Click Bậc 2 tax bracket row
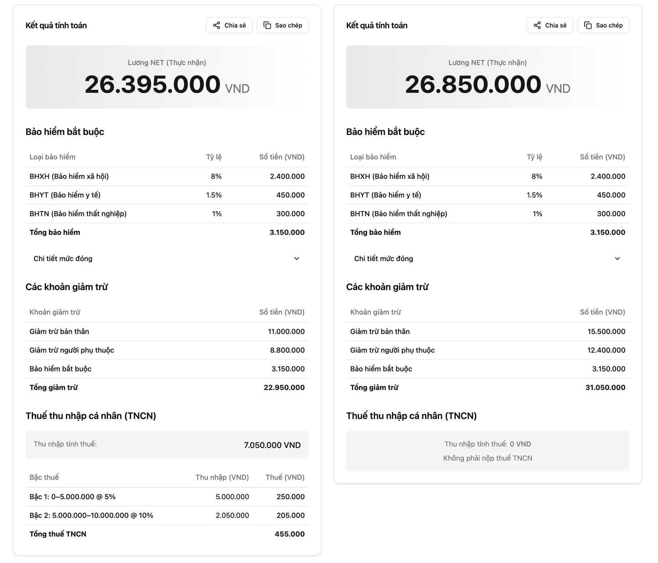This screenshot has height=563, width=658. pos(167,516)
